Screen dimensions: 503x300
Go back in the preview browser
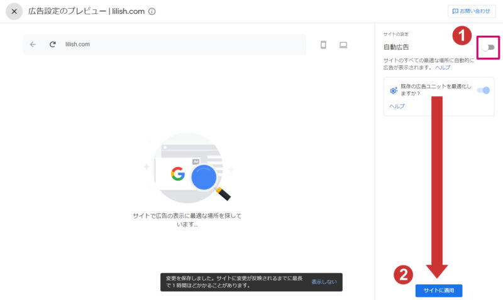coord(33,45)
